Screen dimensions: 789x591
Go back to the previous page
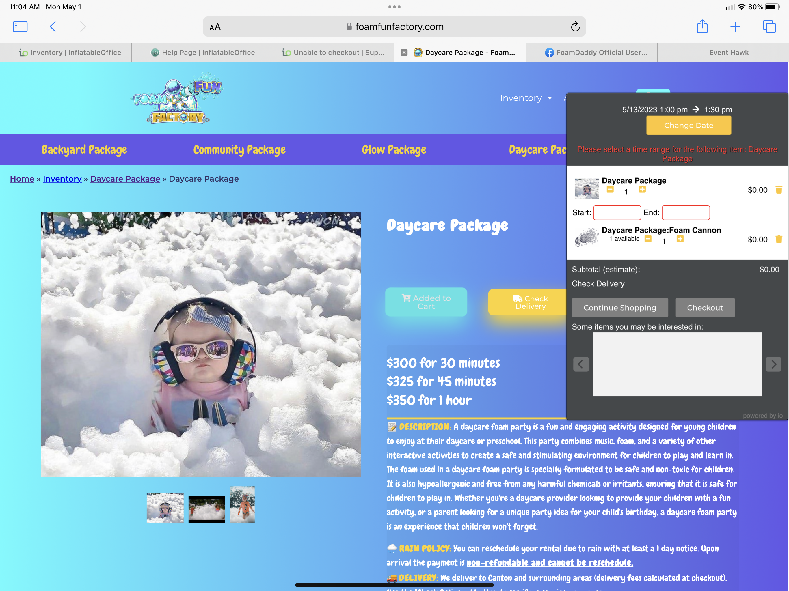(53, 27)
